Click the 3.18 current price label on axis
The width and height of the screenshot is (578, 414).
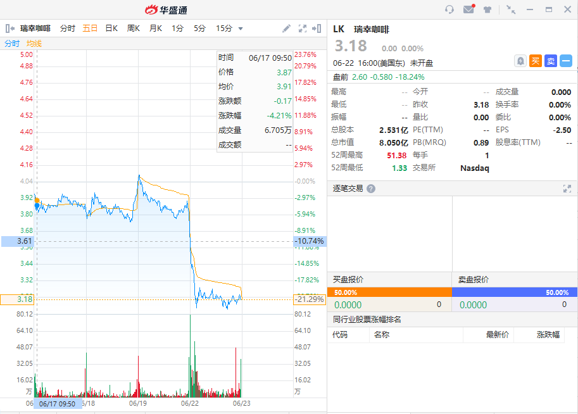tap(17, 299)
